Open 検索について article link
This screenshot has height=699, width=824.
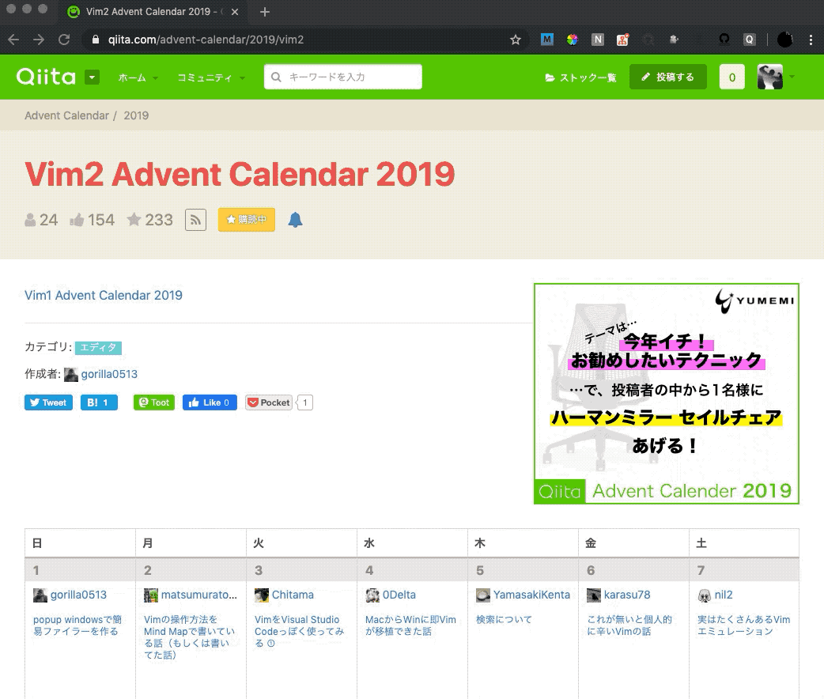[504, 620]
